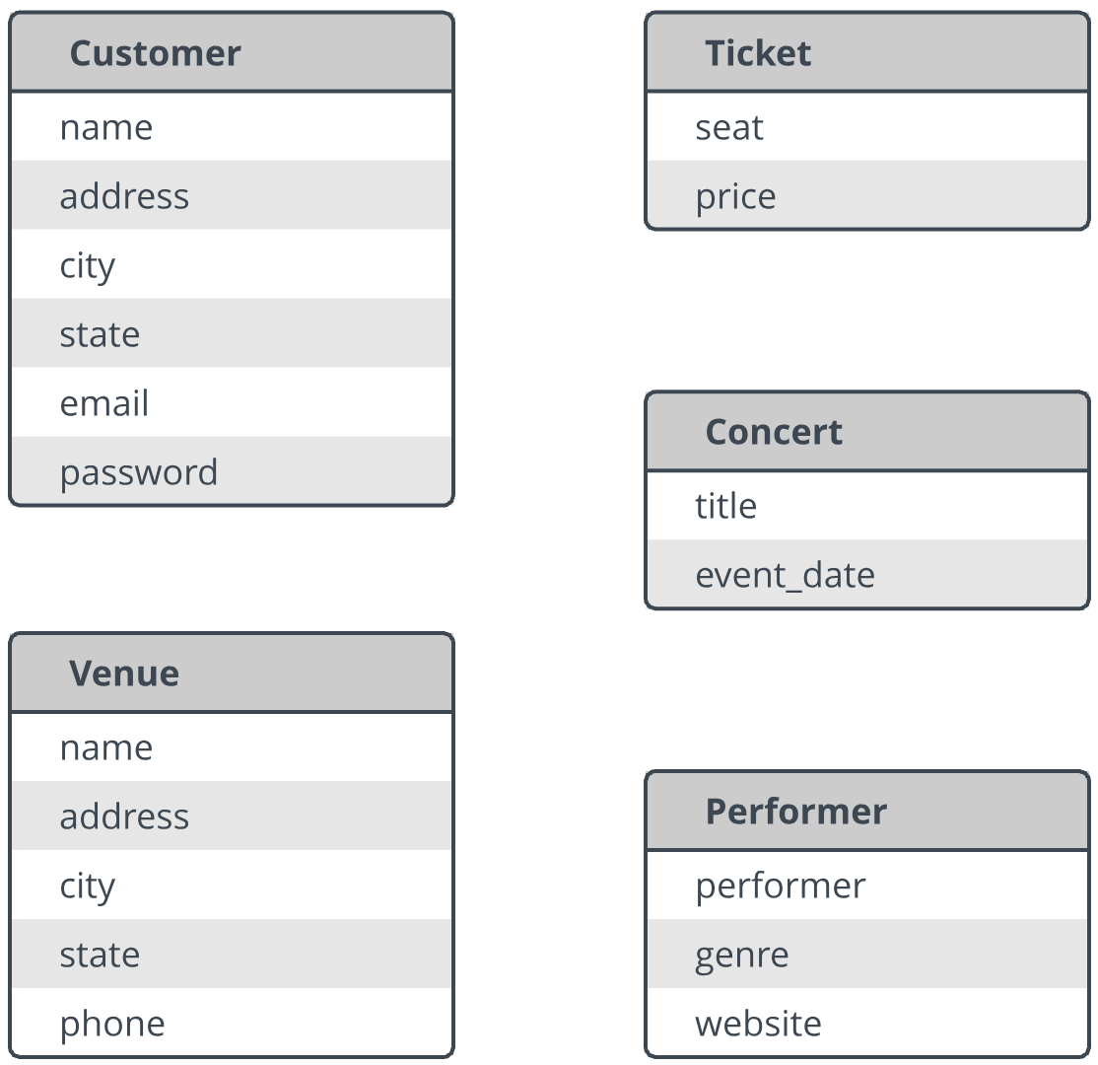Screen dimensions: 1098x1065
Task: Select the Ticket entity header
Action: click(867, 52)
